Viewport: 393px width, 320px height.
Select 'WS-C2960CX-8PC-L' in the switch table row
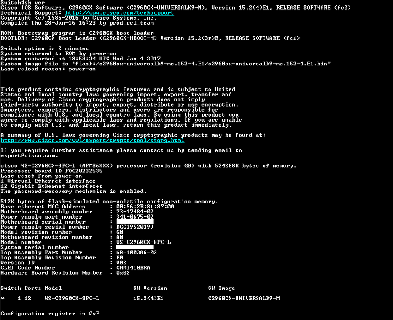(x=72, y=298)
